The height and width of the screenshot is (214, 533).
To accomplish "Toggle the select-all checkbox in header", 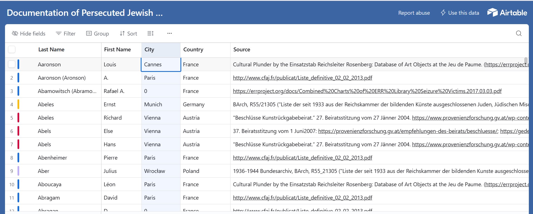I will [12, 49].
